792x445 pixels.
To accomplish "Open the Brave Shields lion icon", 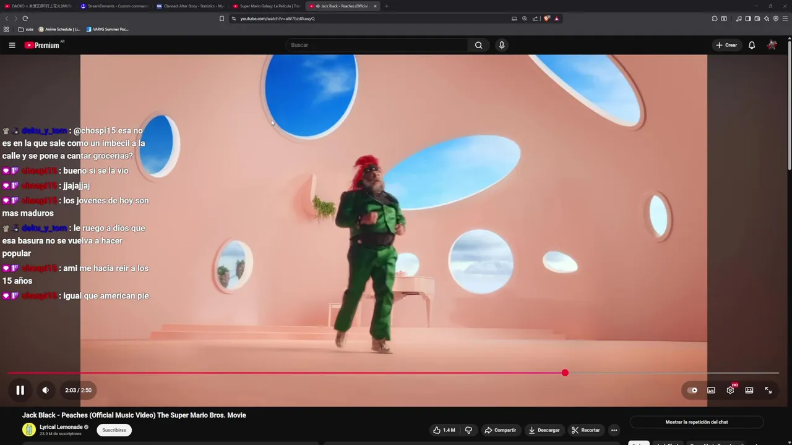I will 546,19.
